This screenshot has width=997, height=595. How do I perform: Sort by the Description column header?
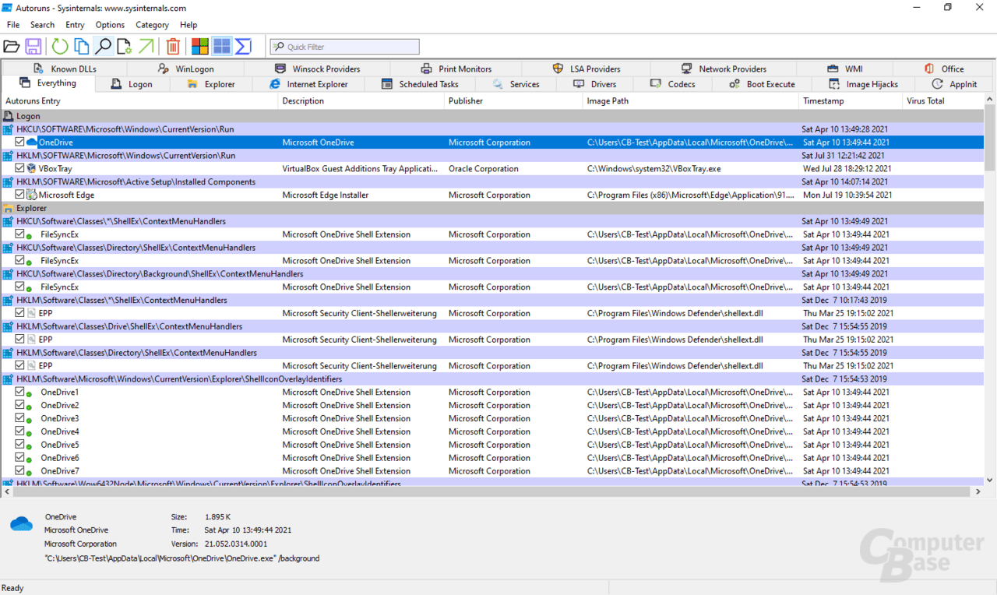point(361,100)
